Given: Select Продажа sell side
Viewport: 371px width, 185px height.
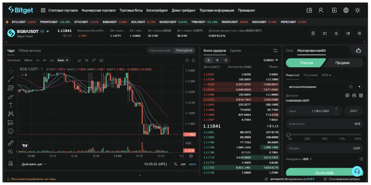Looking at the screenshot, I should tap(343, 63).
